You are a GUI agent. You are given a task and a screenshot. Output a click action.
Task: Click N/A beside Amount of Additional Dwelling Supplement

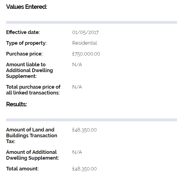(77, 152)
